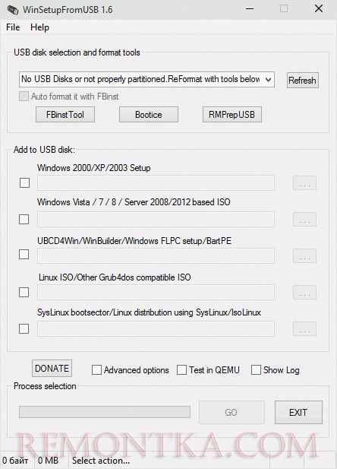The width and height of the screenshot is (337, 469).
Task: Open browse button for Windows 2000/XP/2003 Setup
Action: [304, 182]
